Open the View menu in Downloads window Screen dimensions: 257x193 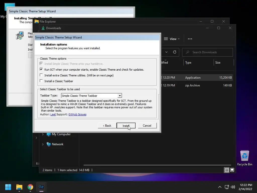pyautogui.click(x=172, y=39)
